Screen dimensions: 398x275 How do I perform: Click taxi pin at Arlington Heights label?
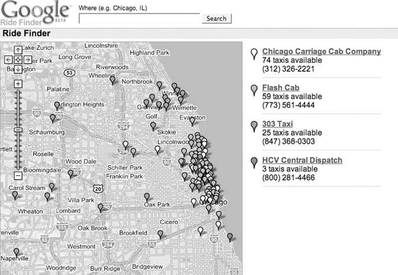point(57,107)
